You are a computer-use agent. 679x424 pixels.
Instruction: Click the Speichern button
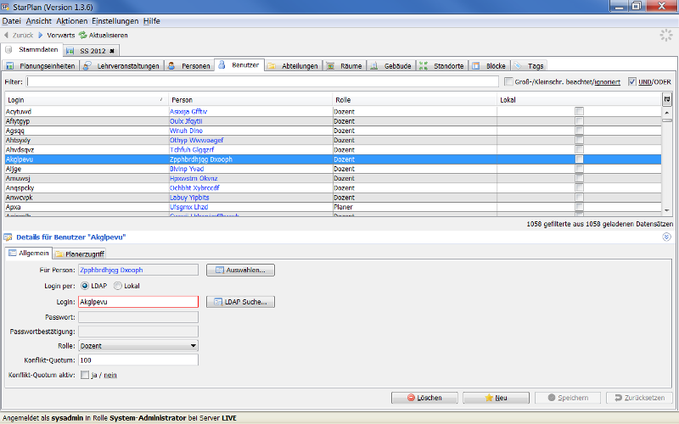click(568, 398)
